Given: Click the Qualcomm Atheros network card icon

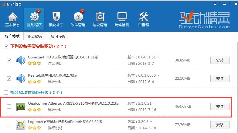Looking at the screenshot, I should [21, 107].
